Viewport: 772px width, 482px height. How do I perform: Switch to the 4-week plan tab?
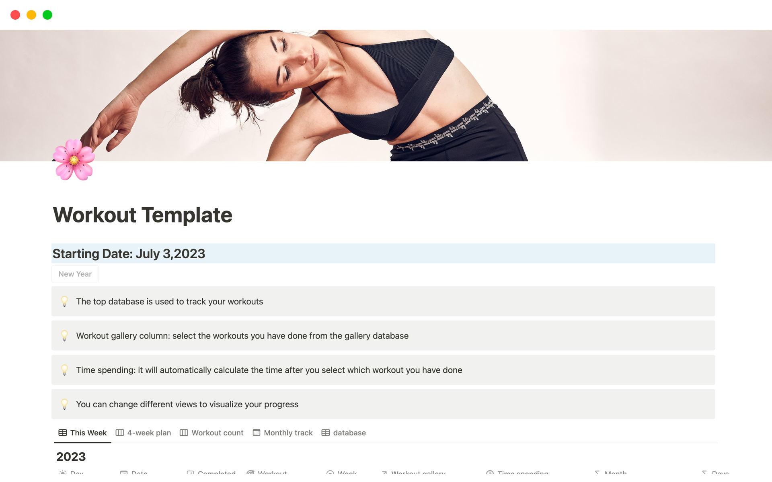point(144,433)
